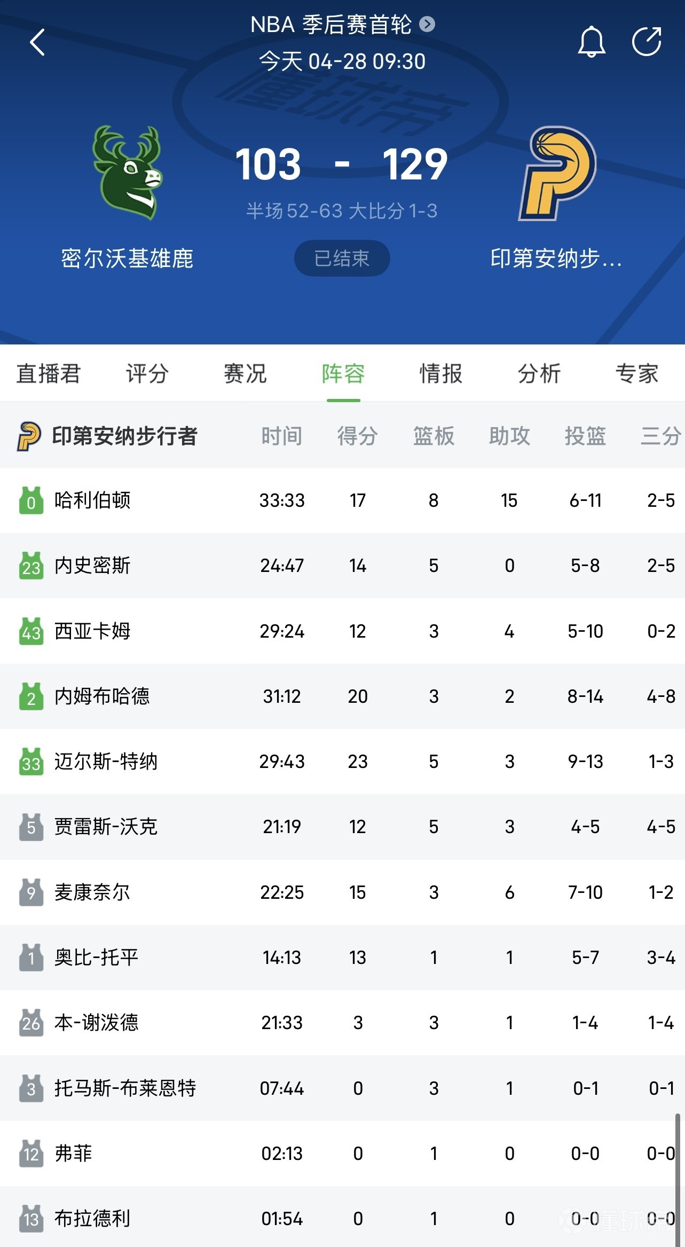Screen dimensions: 685x1247
Task: Click the back arrow at top left
Action: click(37, 42)
